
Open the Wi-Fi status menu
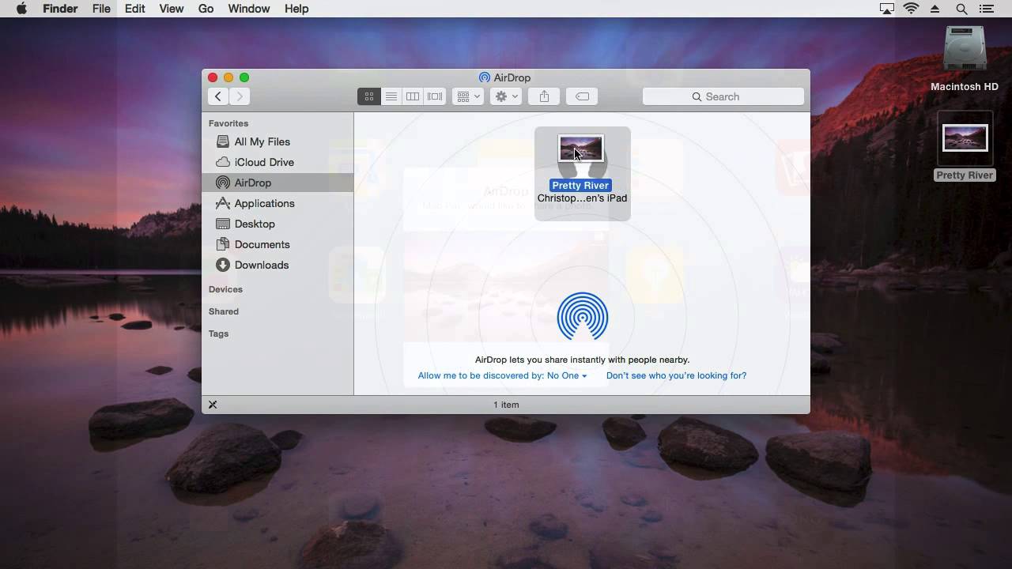tap(912, 9)
